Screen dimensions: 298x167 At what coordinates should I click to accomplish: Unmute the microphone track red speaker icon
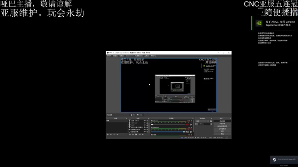coord(187,125)
